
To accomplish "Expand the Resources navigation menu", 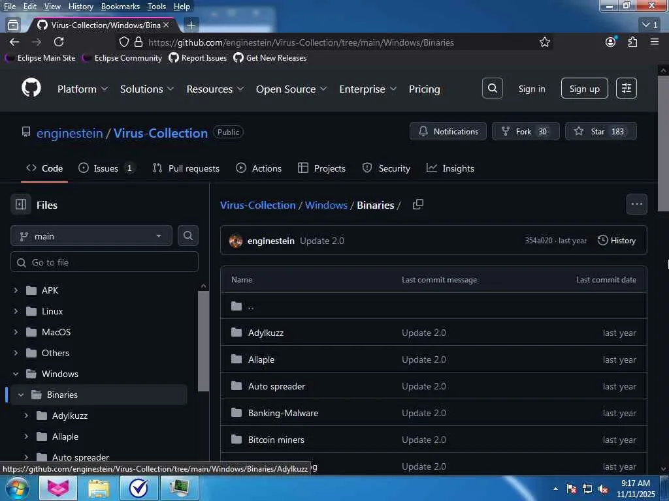I will pyautogui.click(x=215, y=89).
